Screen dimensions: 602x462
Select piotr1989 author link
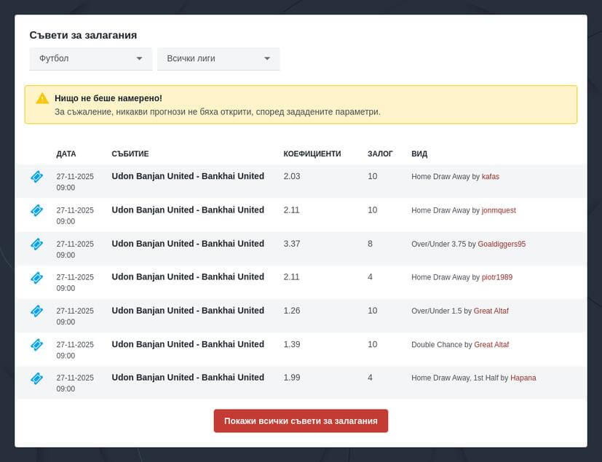[x=496, y=277]
